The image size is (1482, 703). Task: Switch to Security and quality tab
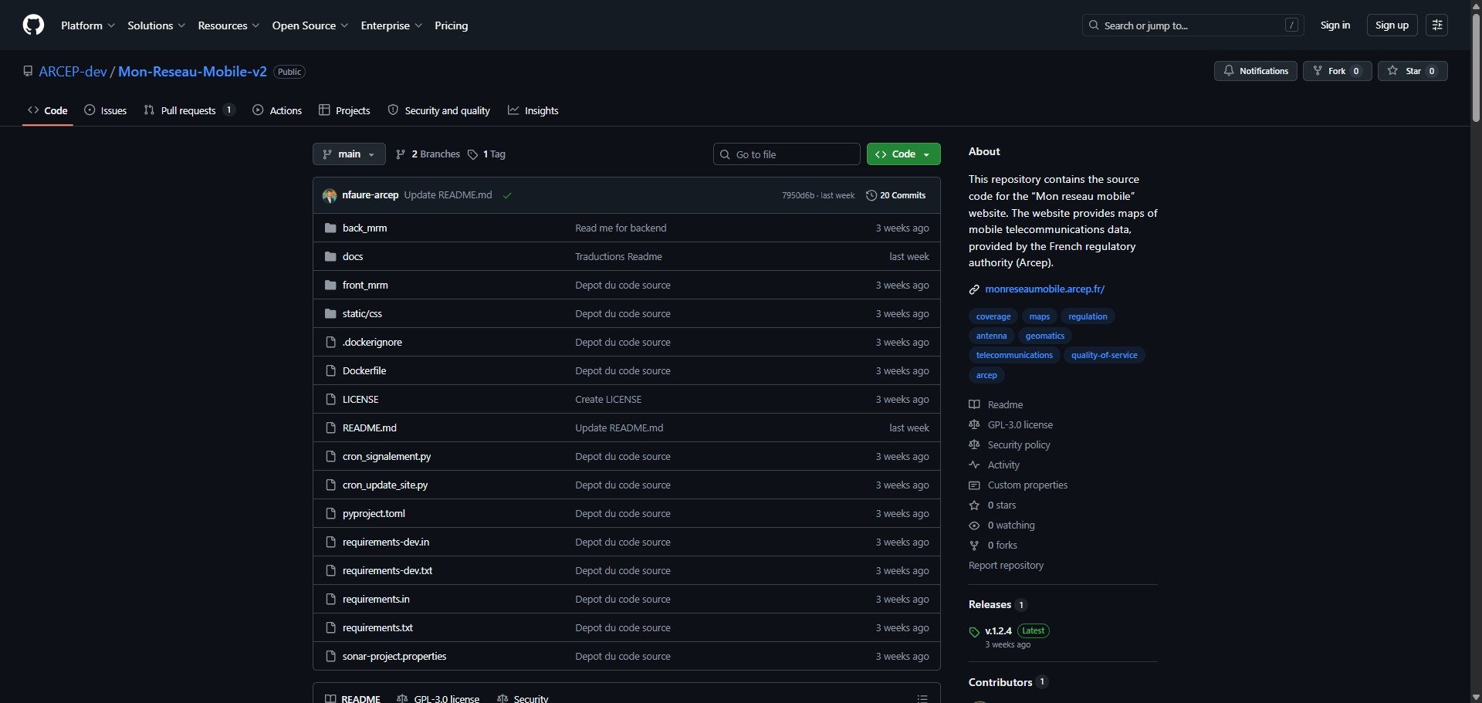438,110
